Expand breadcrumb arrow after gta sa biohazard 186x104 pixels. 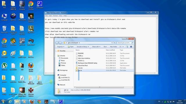[x=79, y=43]
